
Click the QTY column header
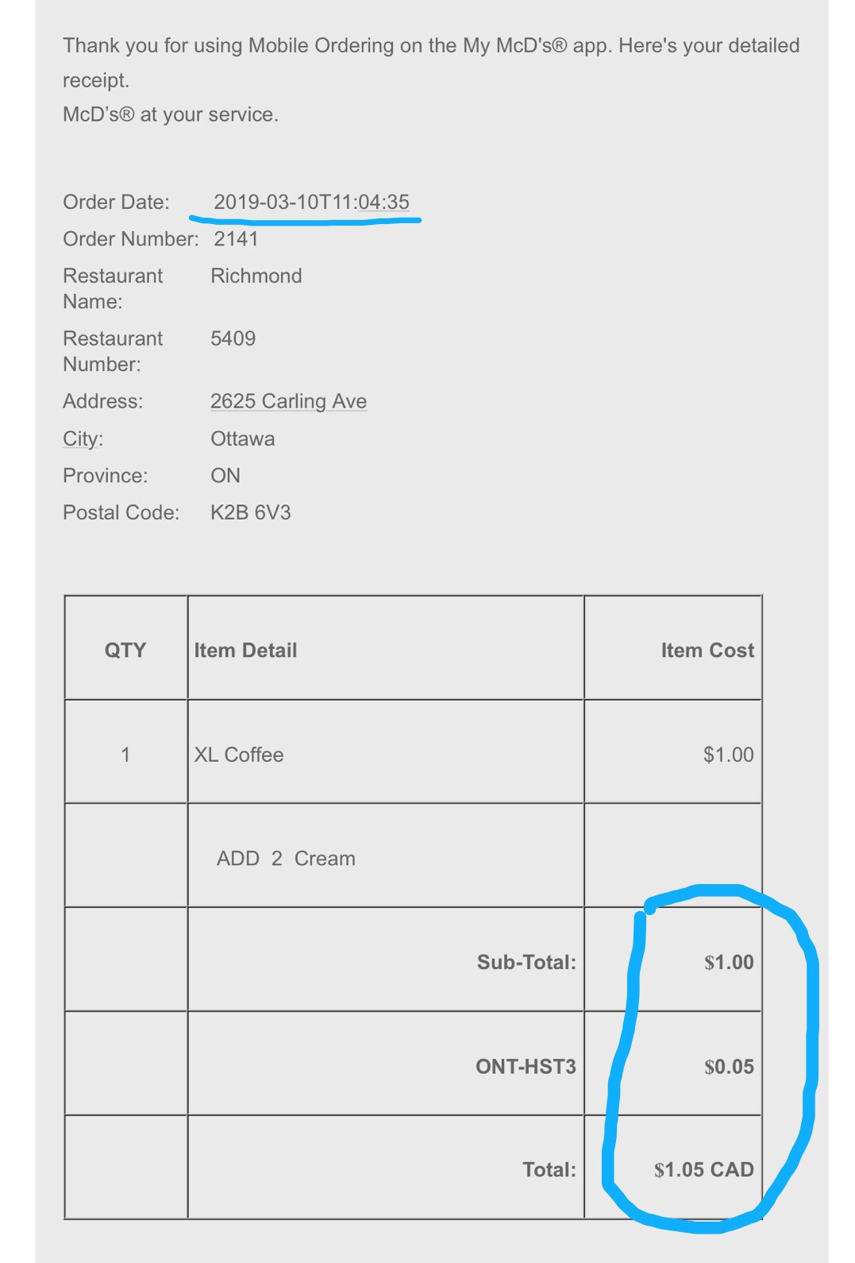click(125, 650)
